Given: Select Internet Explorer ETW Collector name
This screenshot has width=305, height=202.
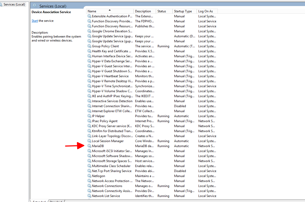Looking at the screenshot, I should pyautogui.click(x=112, y=111).
